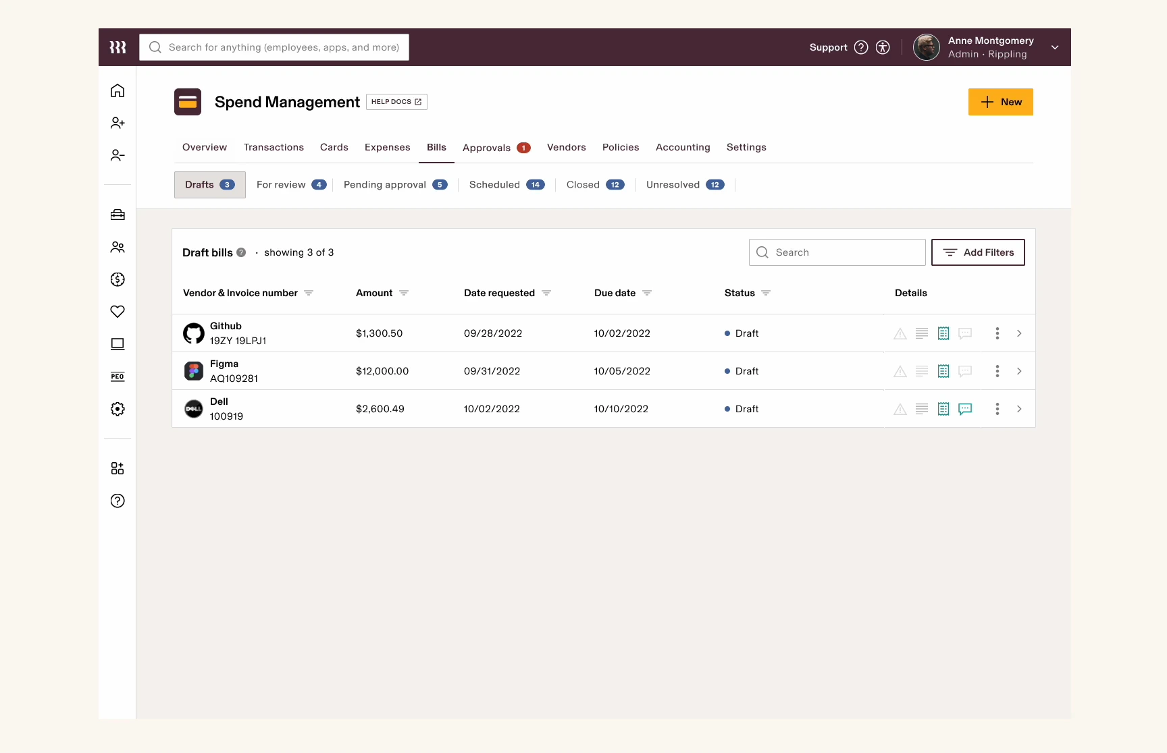Click the Github row warning icon
Screen dimensions: 1167x753
[x=900, y=333]
